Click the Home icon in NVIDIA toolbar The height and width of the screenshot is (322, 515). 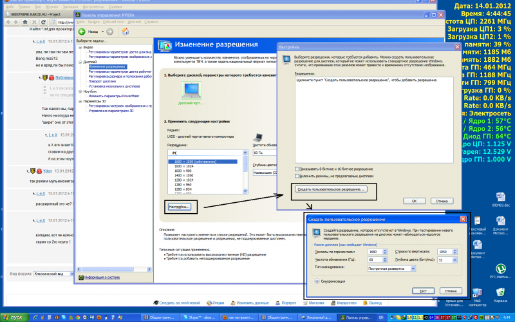pos(124,31)
